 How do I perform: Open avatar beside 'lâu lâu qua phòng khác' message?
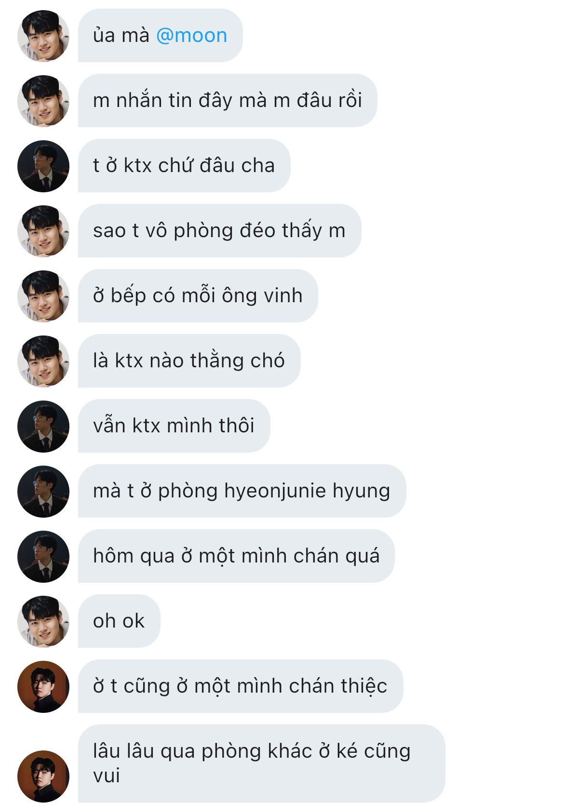point(43,776)
